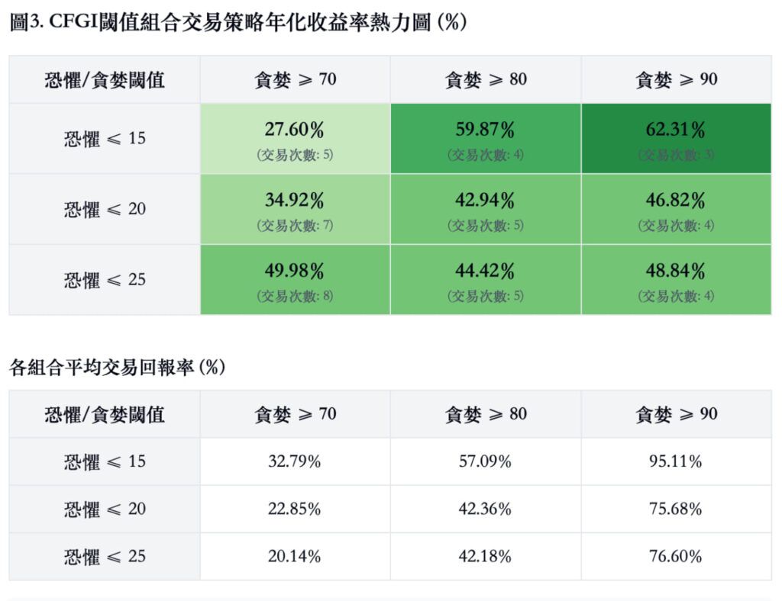Select the 22.85% average return cell
Image resolution: width=782 pixels, height=601 pixels.
(295, 509)
